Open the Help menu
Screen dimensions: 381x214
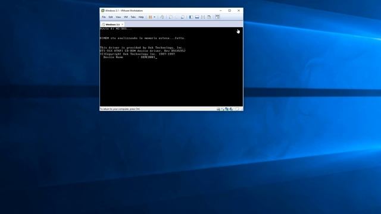141,17
